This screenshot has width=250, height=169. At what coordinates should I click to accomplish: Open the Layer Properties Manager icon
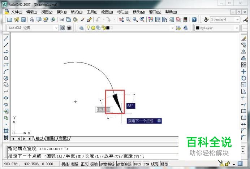(x=81, y=28)
